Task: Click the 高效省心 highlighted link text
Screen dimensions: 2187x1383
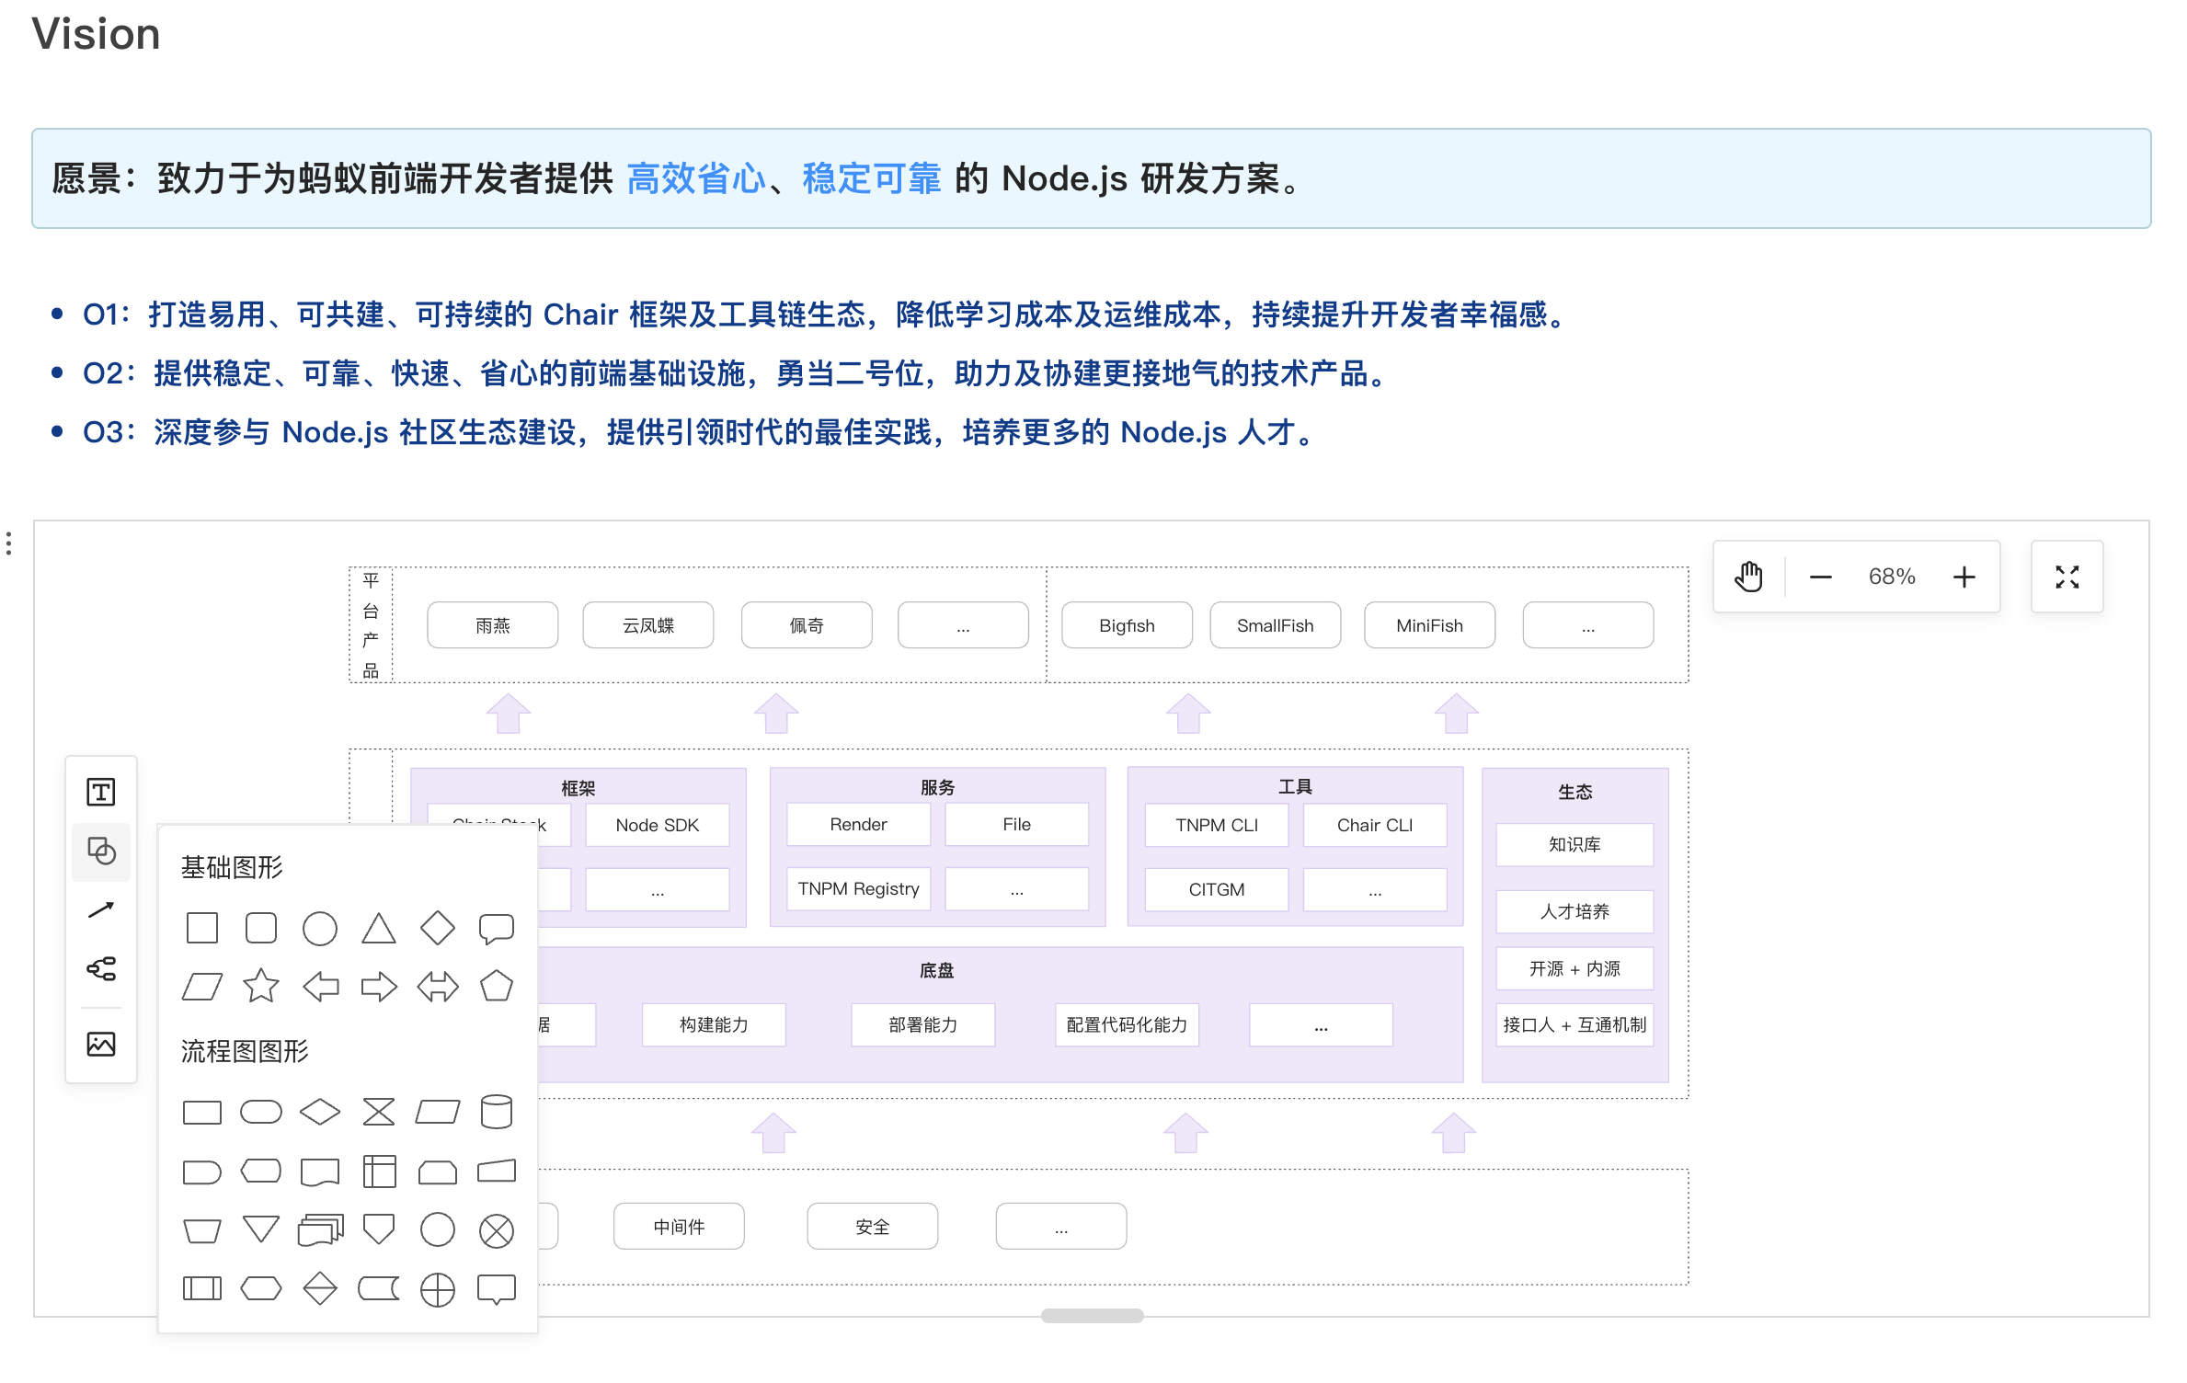Action: (696, 178)
